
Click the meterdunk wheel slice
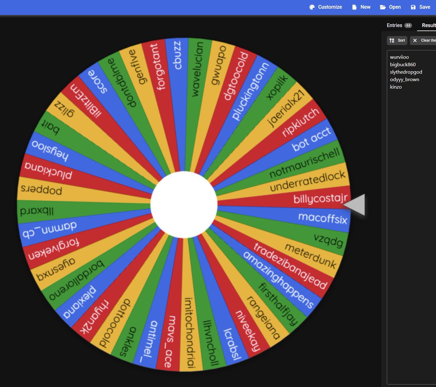point(311,256)
